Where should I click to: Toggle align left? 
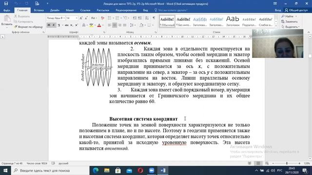coord(110,25)
